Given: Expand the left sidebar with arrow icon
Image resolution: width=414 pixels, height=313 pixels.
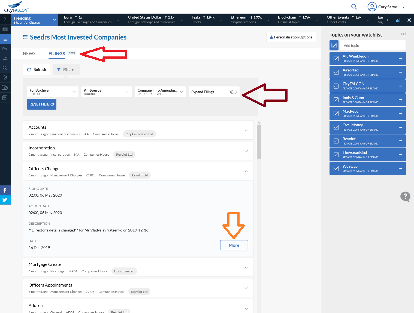Looking at the screenshot, I should (5, 19).
